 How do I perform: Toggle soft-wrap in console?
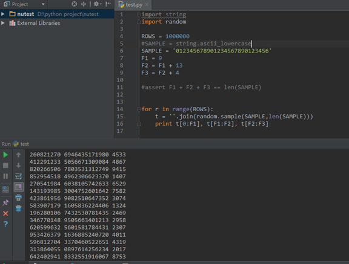pyautogui.click(x=18, y=176)
